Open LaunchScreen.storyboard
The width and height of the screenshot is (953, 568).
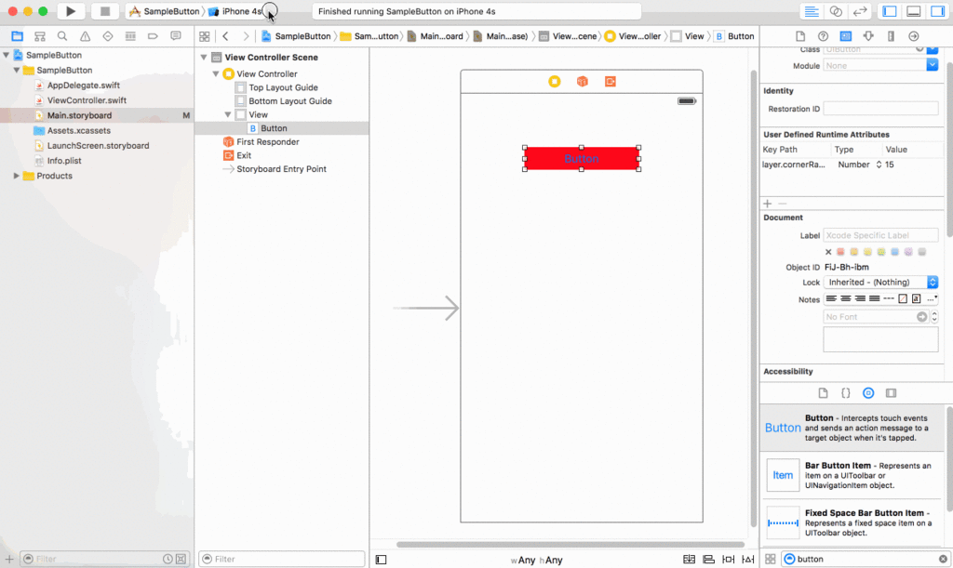coord(98,146)
